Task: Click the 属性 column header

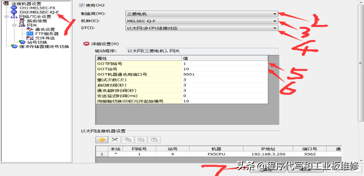Action: tap(139, 58)
